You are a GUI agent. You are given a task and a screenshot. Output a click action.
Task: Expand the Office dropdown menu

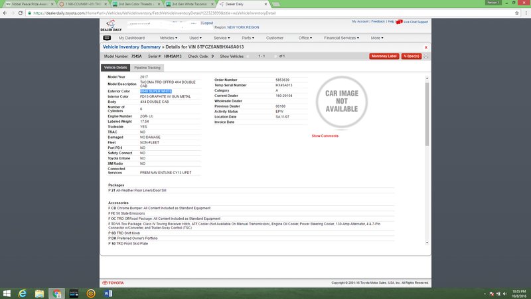pos(305,38)
